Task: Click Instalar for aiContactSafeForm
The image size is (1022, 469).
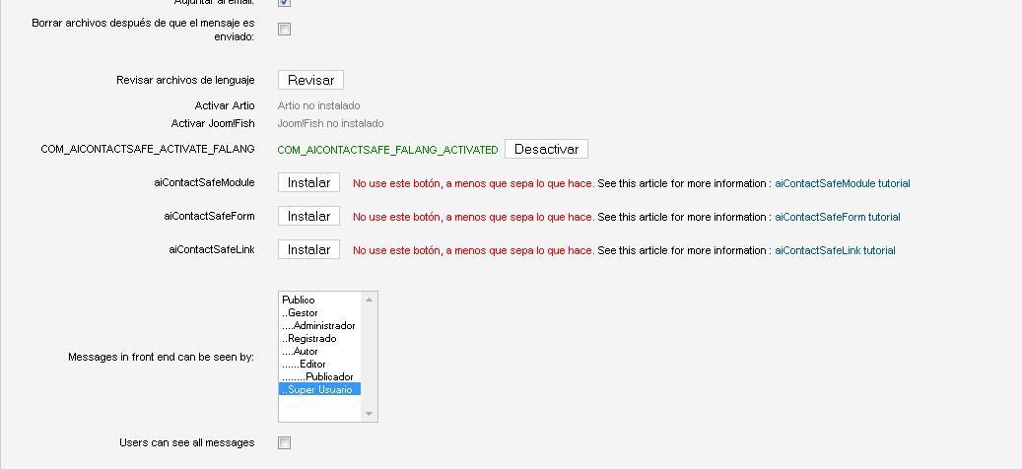Action: [x=308, y=216]
